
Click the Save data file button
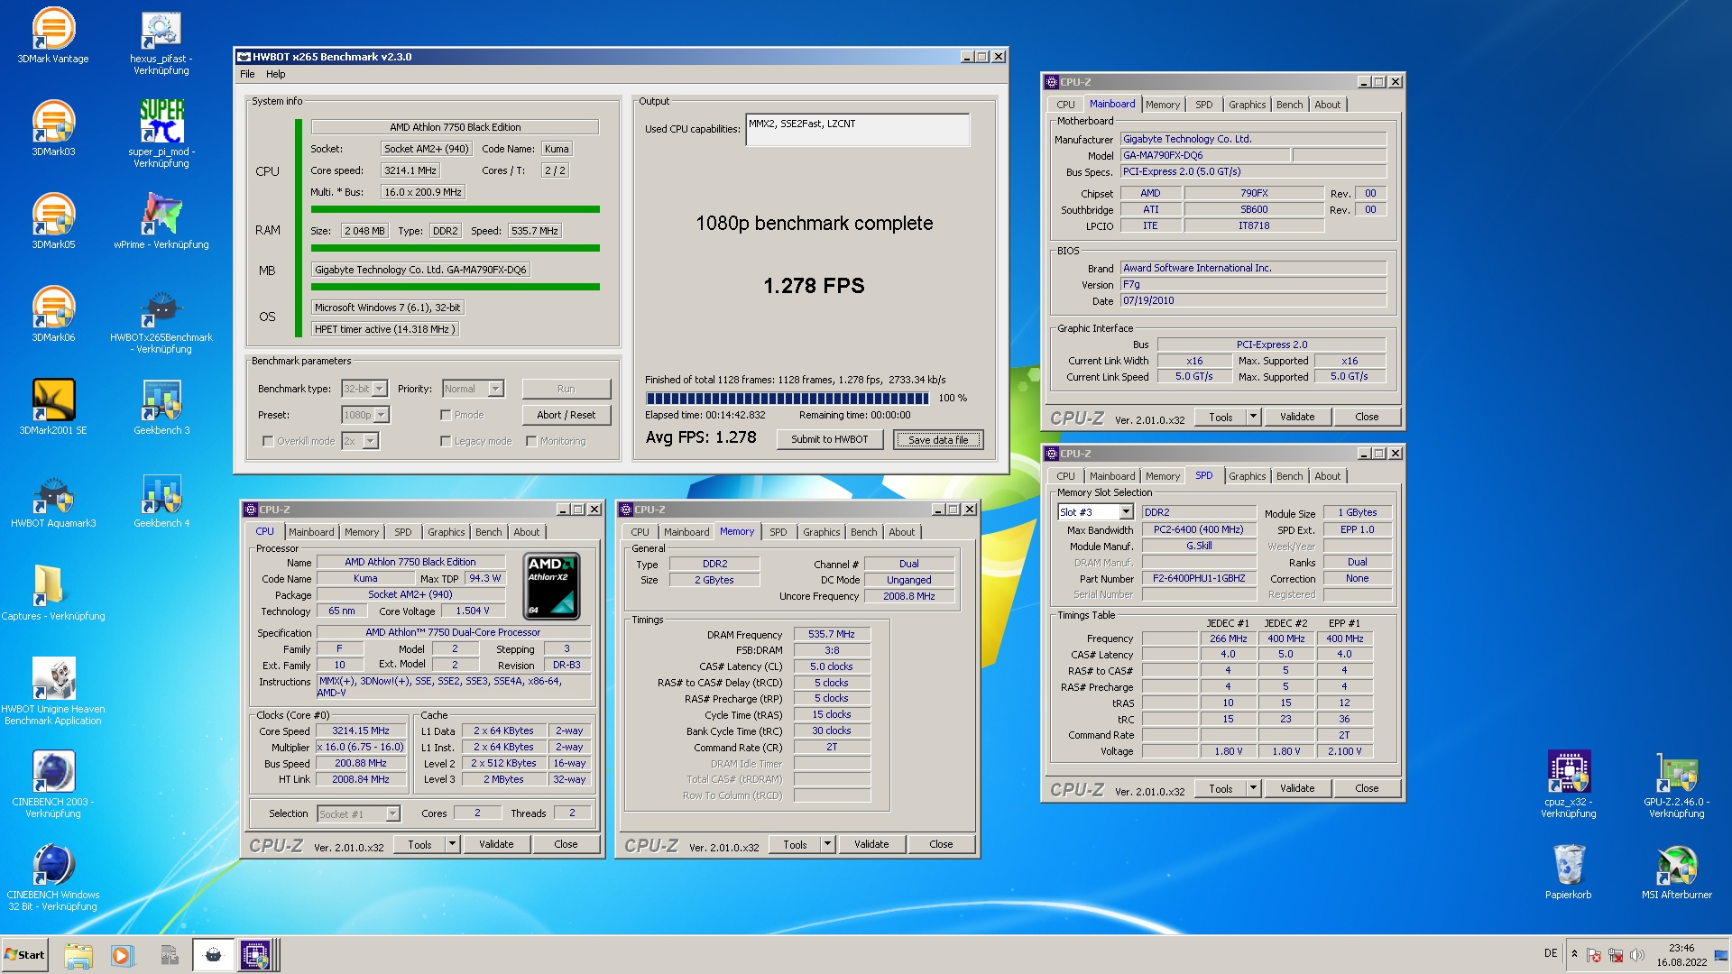938,440
